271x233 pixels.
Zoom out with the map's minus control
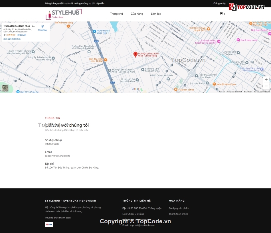tap(266, 86)
